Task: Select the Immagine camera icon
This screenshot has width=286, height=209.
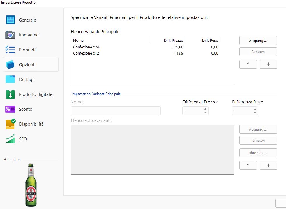Action: [x=10, y=35]
